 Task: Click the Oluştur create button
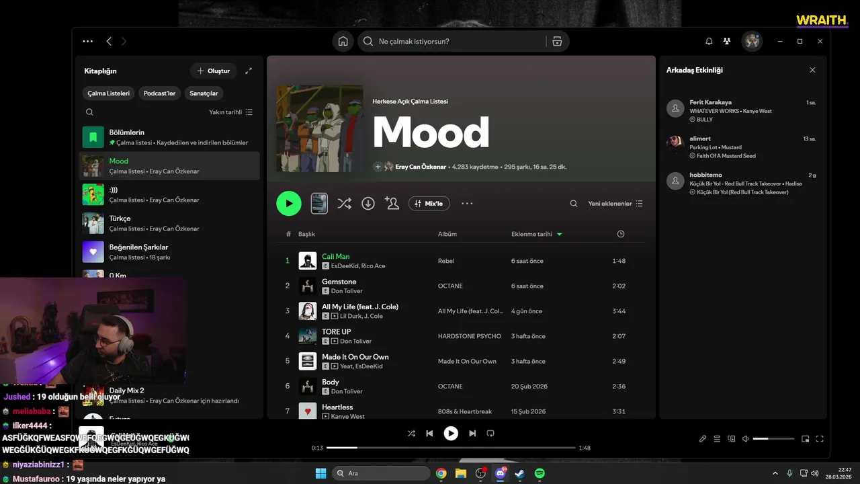point(214,71)
